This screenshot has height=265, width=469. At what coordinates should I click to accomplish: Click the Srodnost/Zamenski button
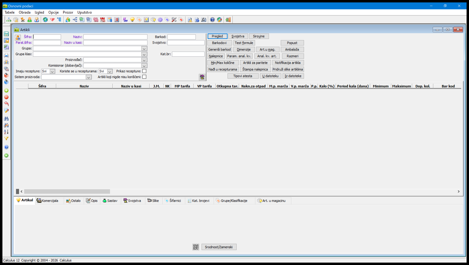click(x=219, y=247)
